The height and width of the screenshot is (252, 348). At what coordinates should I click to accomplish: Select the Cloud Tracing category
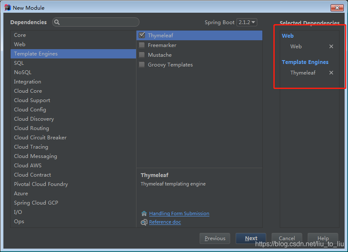point(73,147)
